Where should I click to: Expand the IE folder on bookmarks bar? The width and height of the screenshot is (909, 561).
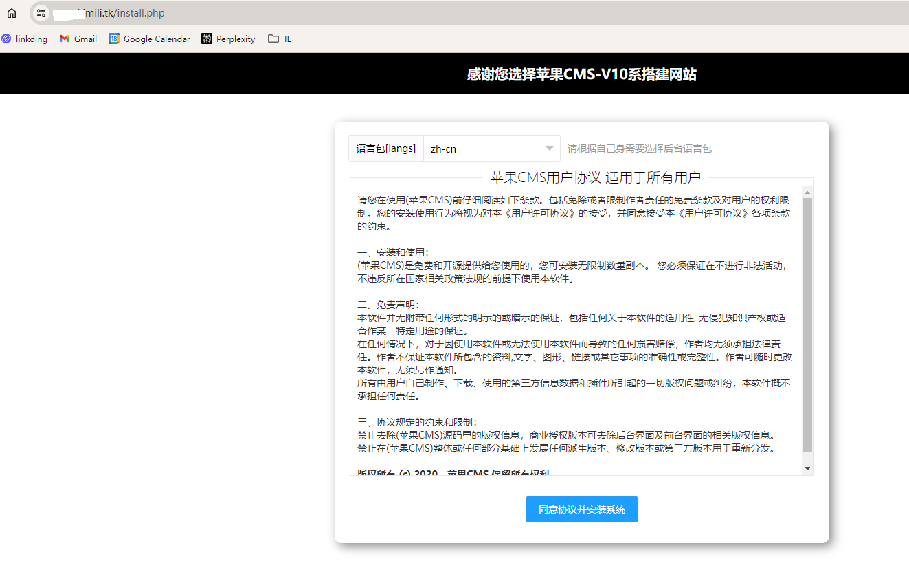click(279, 38)
